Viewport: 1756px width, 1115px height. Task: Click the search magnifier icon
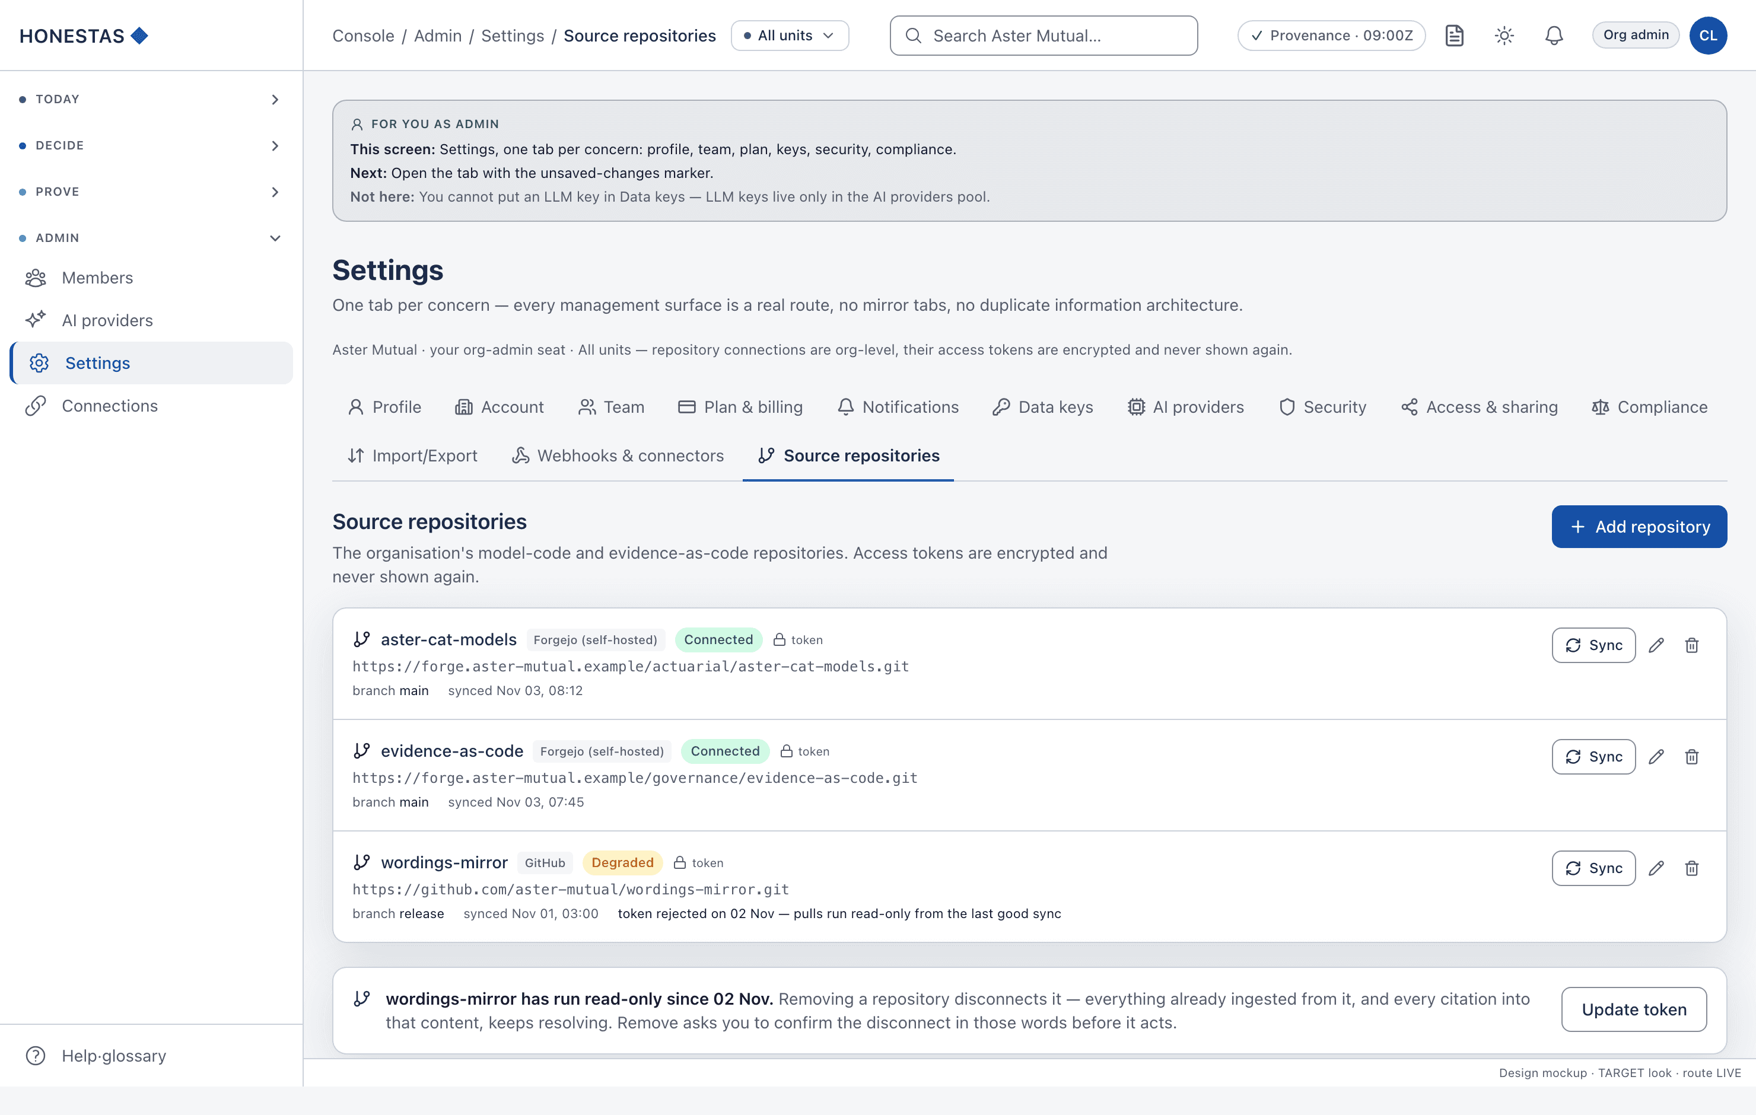pyautogui.click(x=914, y=36)
